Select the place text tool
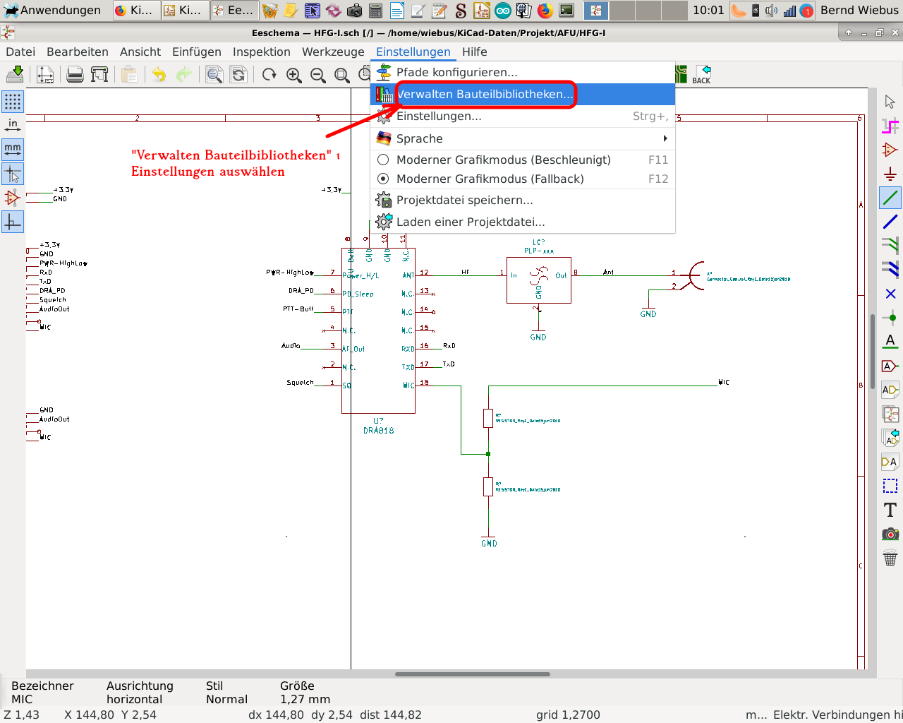The width and height of the screenshot is (903, 723). tap(890, 510)
